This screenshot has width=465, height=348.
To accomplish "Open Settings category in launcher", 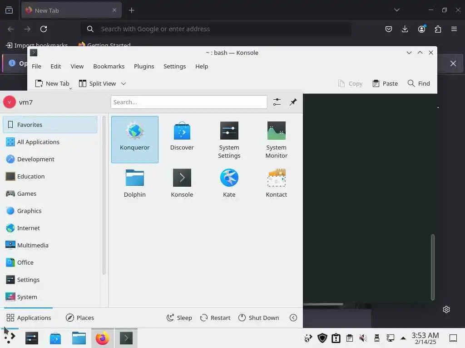I will point(50,280).
